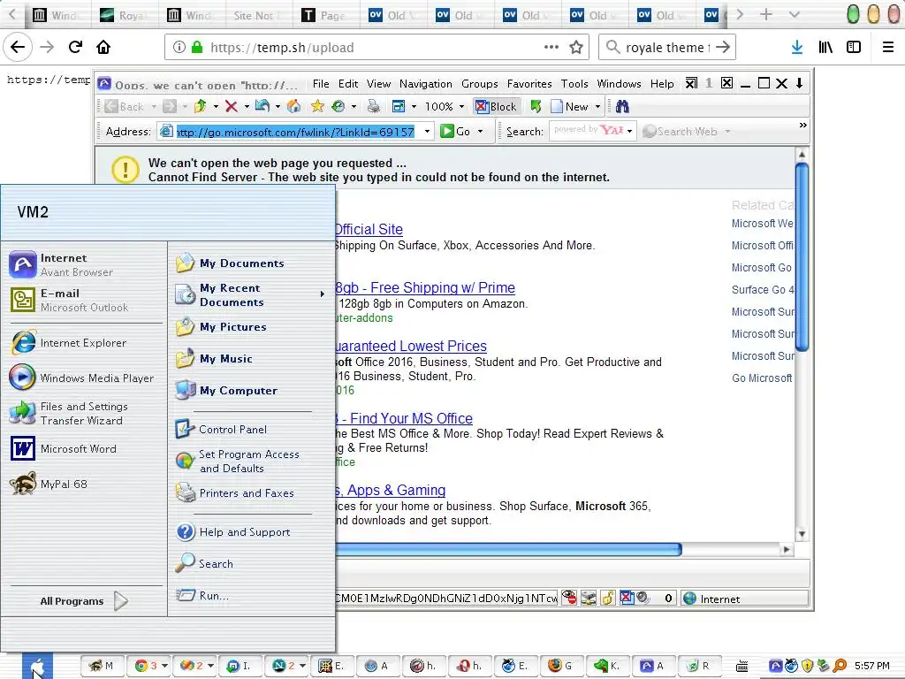Toggle the Avant popup Block button

coord(495,106)
